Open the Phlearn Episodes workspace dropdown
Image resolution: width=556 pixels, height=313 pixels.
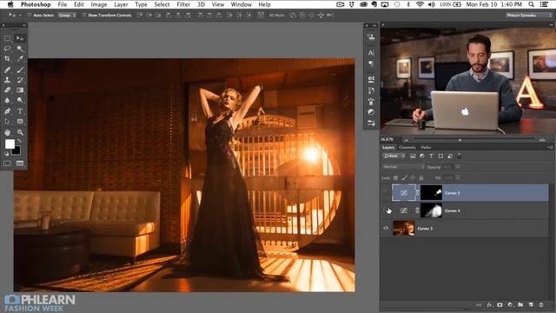coord(529,16)
